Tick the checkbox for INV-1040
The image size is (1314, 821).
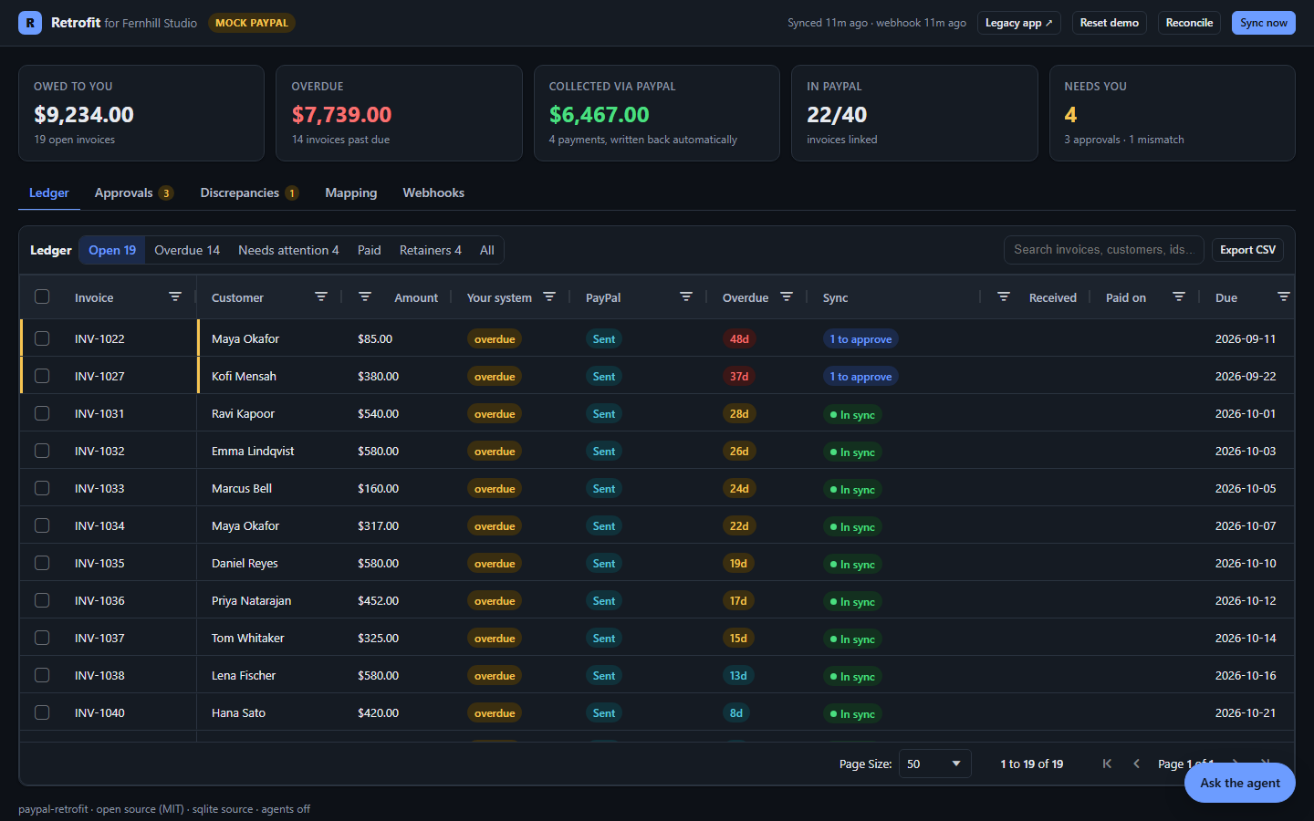pyautogui.click(x=42, y=712)
